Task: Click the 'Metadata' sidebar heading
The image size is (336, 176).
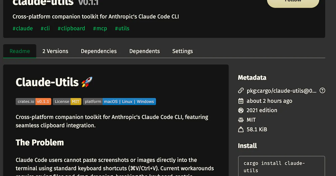Action: [252, 78]
